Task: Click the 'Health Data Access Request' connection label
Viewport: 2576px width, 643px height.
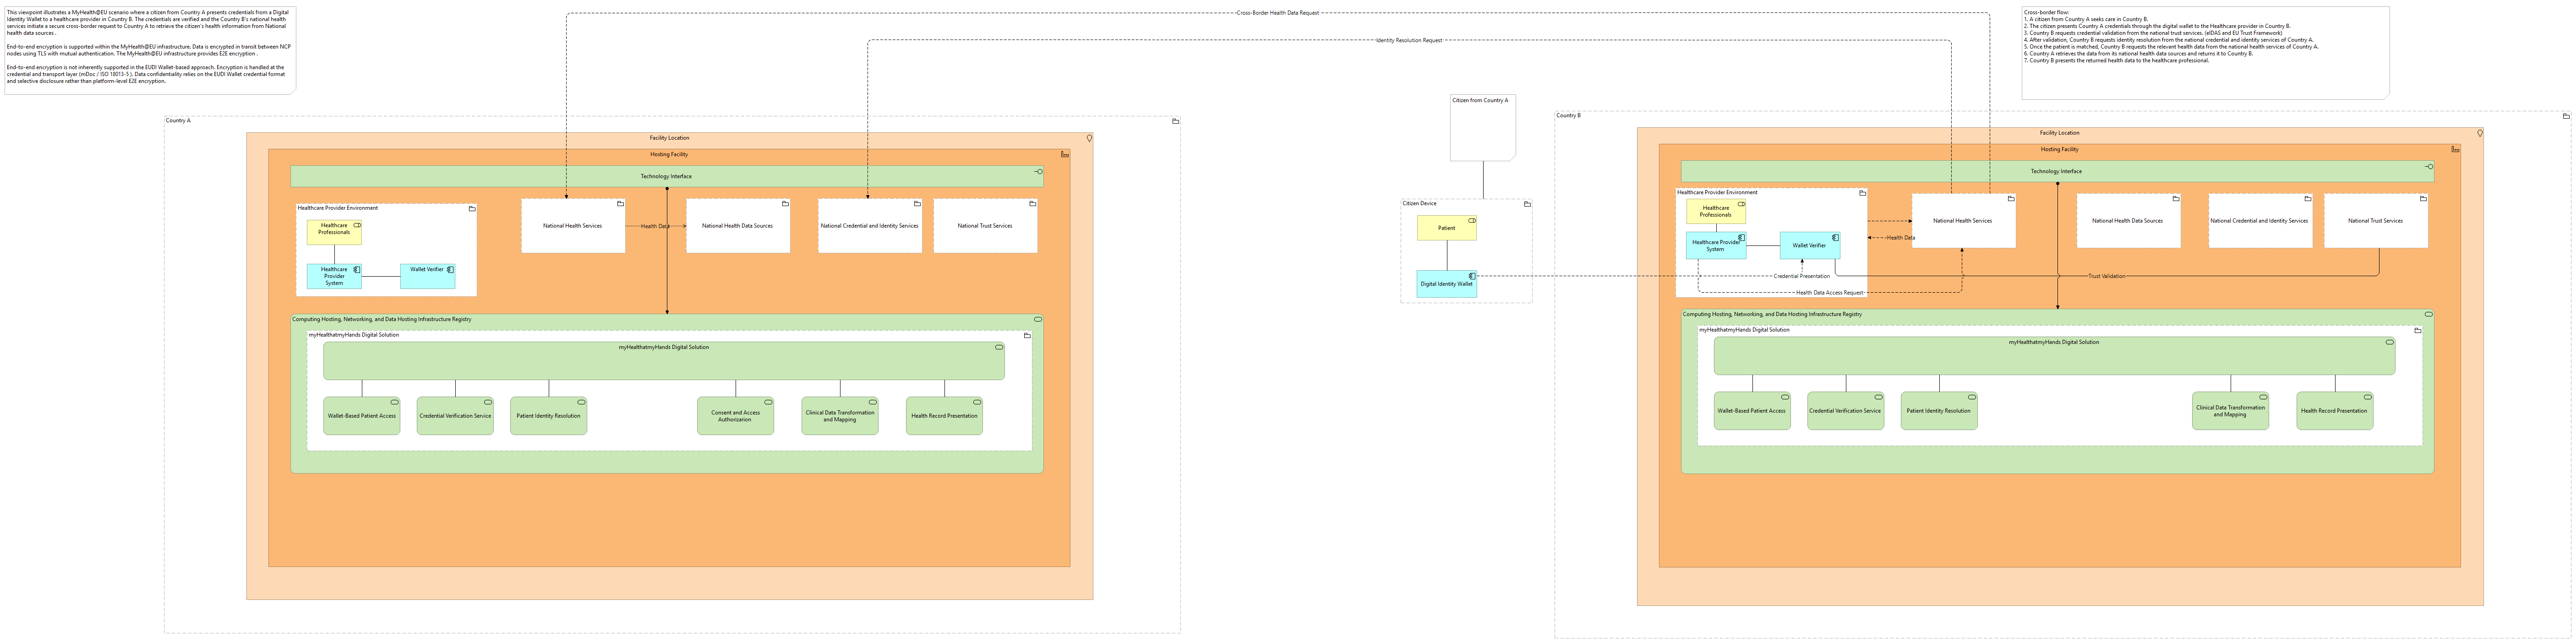Action: coord(1830,293)
